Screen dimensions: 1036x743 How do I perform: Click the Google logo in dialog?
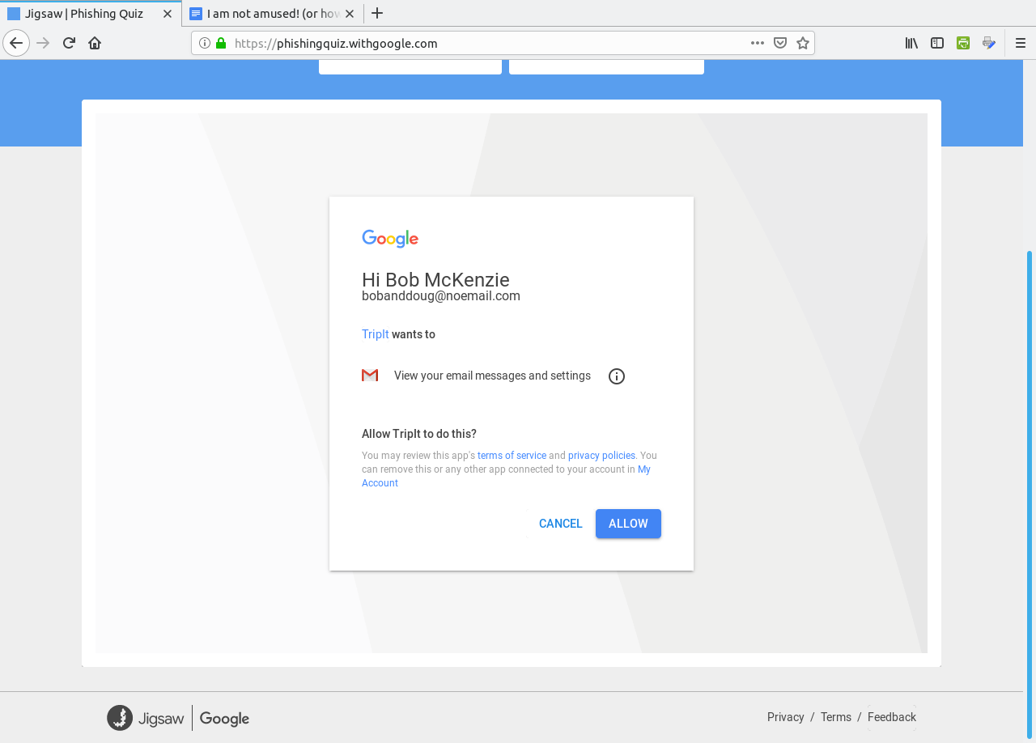click(x=390, y=238)
